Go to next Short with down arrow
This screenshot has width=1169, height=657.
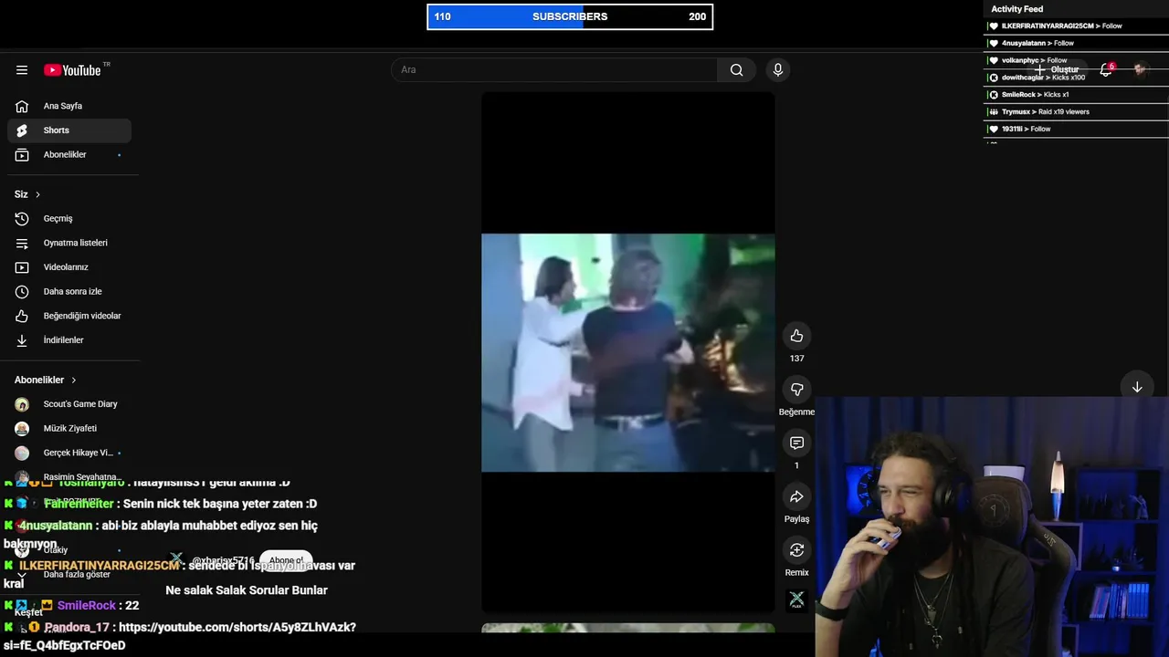1137,387
